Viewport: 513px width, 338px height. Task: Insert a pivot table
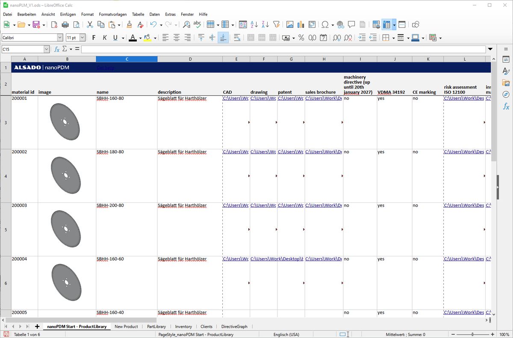[x=312, y=25]
